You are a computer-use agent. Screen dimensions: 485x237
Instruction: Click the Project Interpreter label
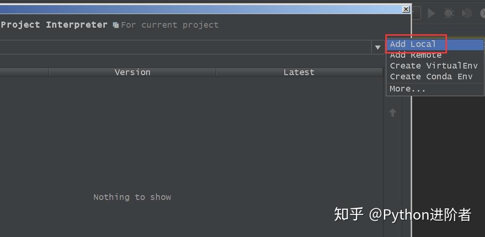coord(54,25)
